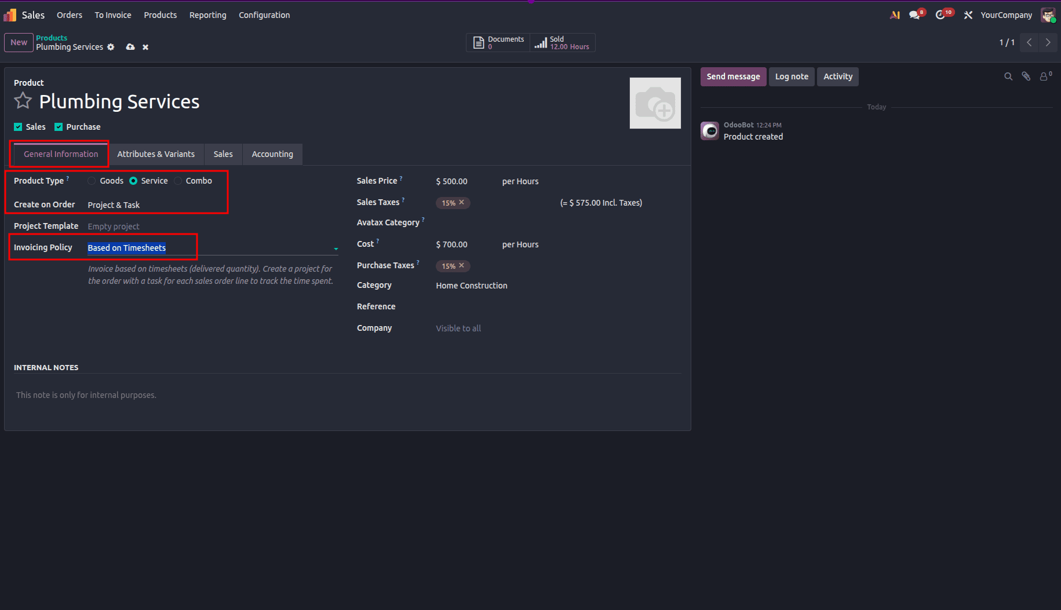
Task: Open the AI assistant icon in top bar
Action: tap(895, 15)
